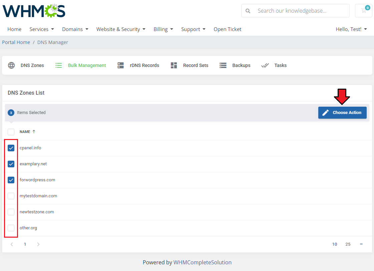This screenshot has height=271, width=374.
Task: Uncheck the examplary.net checkbox
Action: pos(11,164)
